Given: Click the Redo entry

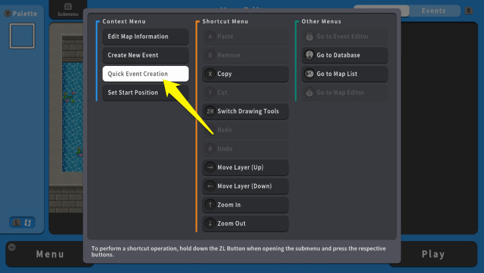Looking at the screenshot, I should pos(245,130).
